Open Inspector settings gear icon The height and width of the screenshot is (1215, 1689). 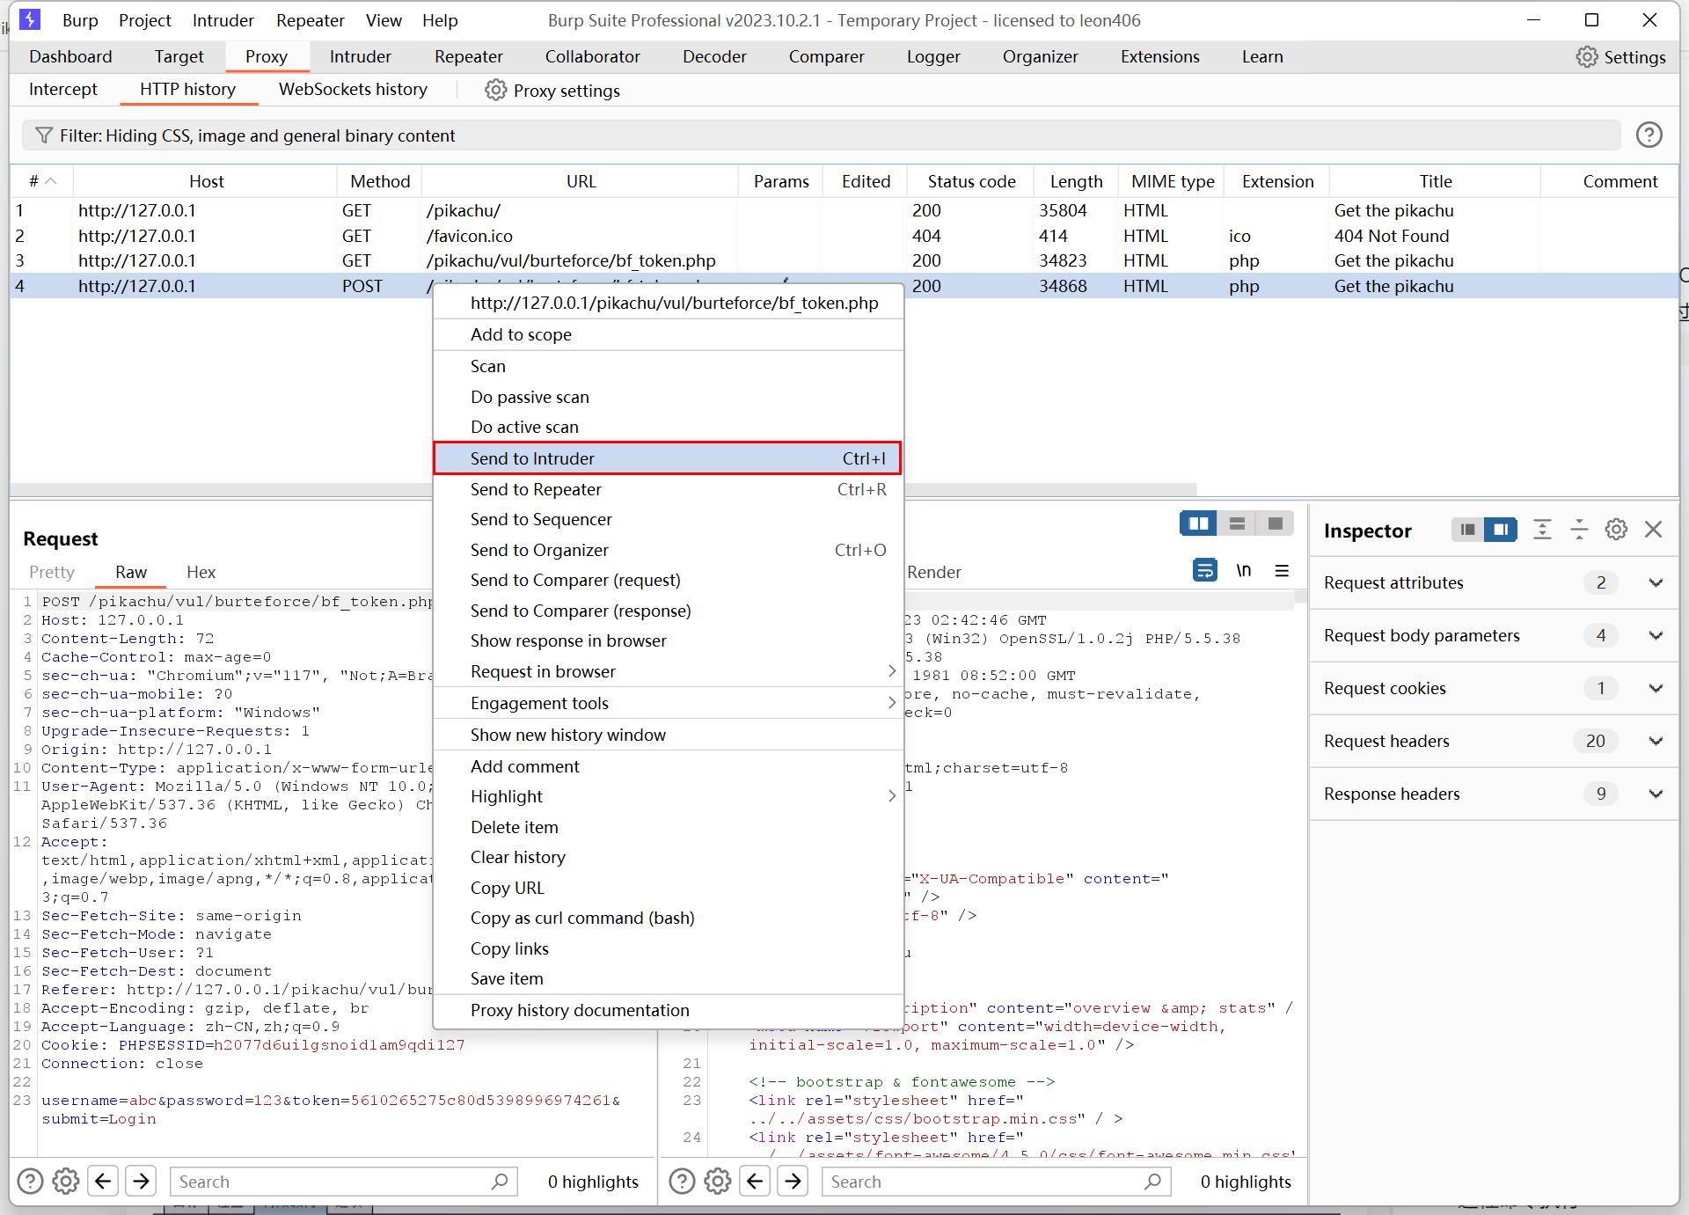point(1616,529)
